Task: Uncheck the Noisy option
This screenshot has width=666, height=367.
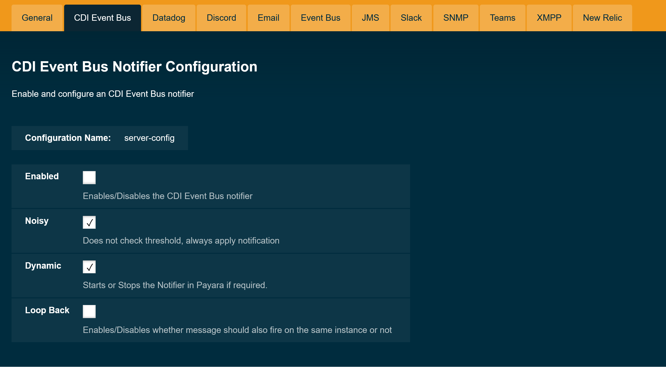Action: point(89,222)
